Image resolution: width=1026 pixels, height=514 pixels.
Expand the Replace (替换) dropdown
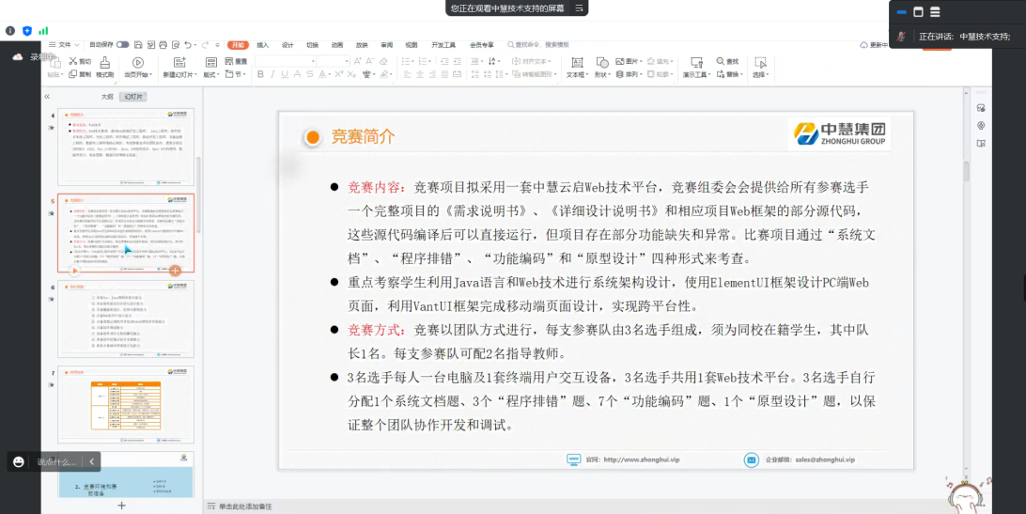click(741, 75)
